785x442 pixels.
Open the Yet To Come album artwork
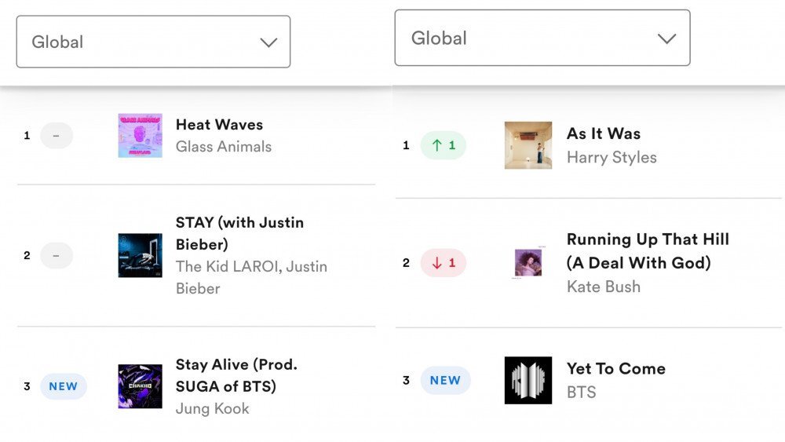coord(528,380)
